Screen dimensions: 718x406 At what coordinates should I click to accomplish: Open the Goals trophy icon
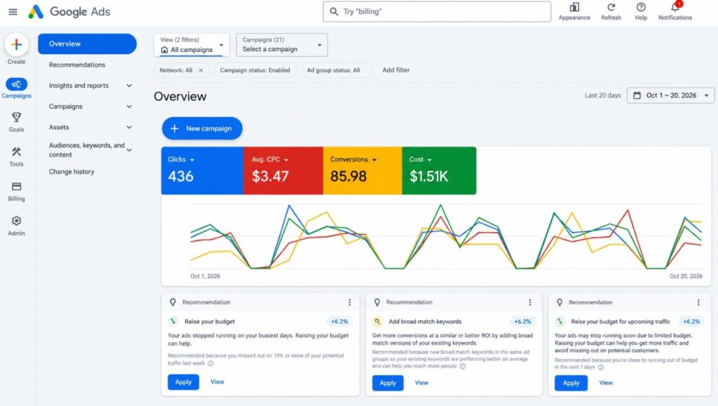[x=17, y=118]
